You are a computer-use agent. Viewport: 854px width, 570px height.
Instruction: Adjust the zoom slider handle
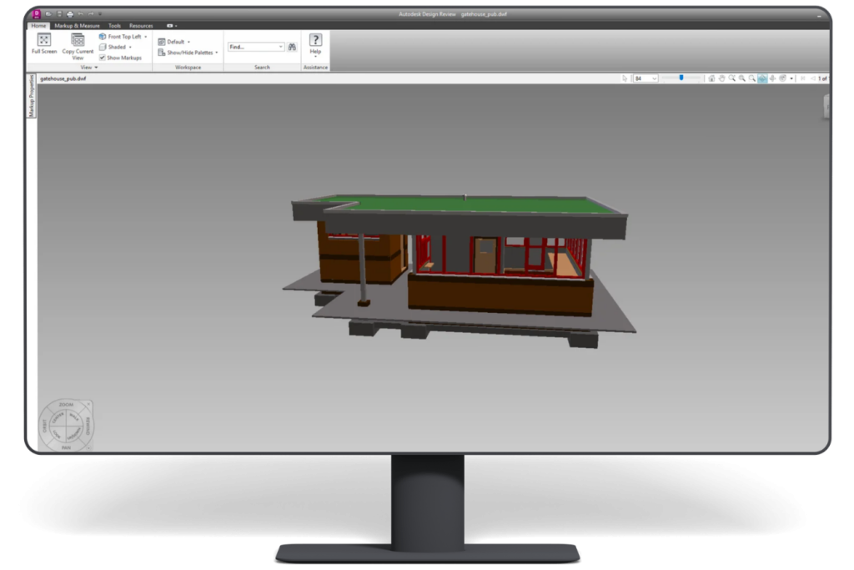[681, 78]
